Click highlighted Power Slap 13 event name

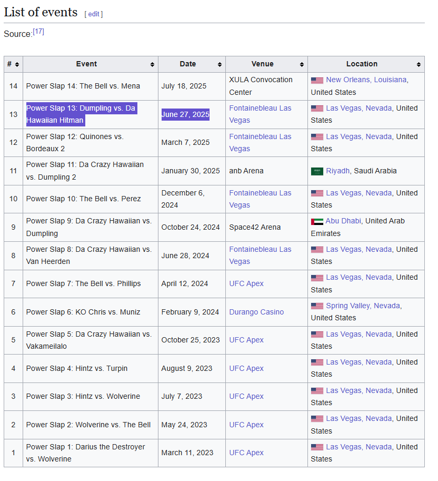coord(82,114)
